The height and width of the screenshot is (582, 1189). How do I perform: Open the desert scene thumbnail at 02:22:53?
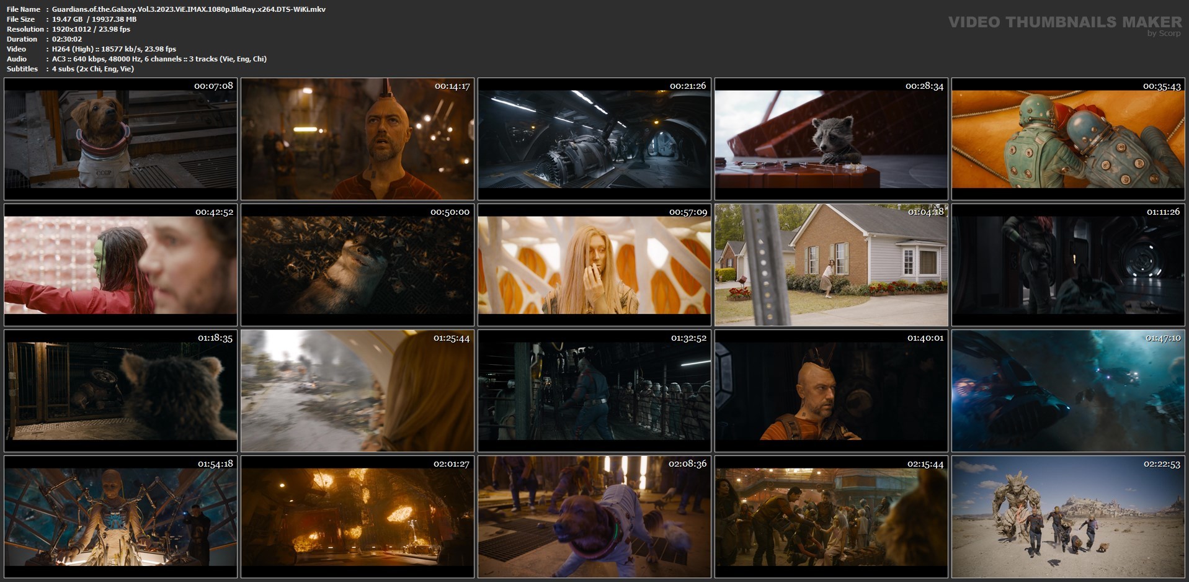pyautogui.click(x=1068, y=517)
